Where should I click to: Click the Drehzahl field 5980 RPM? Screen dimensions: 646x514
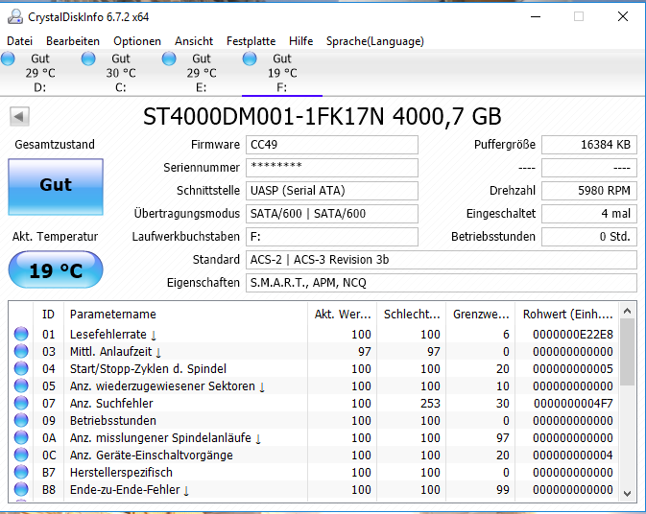(589, 191)
